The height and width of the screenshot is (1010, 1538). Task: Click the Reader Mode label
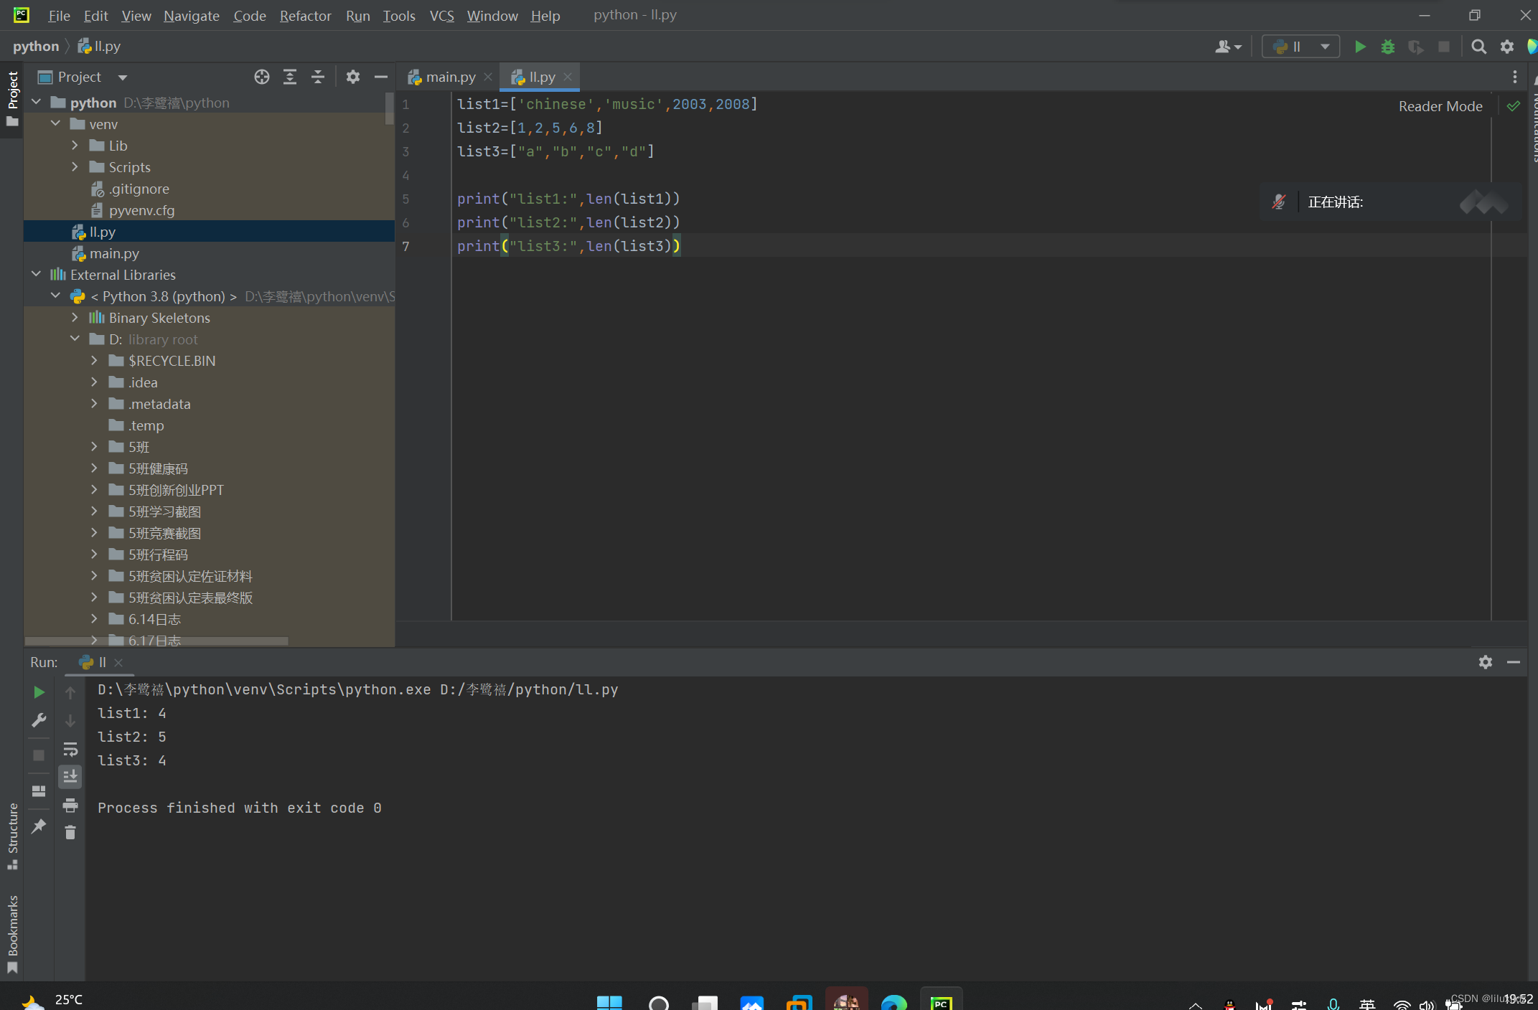click(1440, 106)
